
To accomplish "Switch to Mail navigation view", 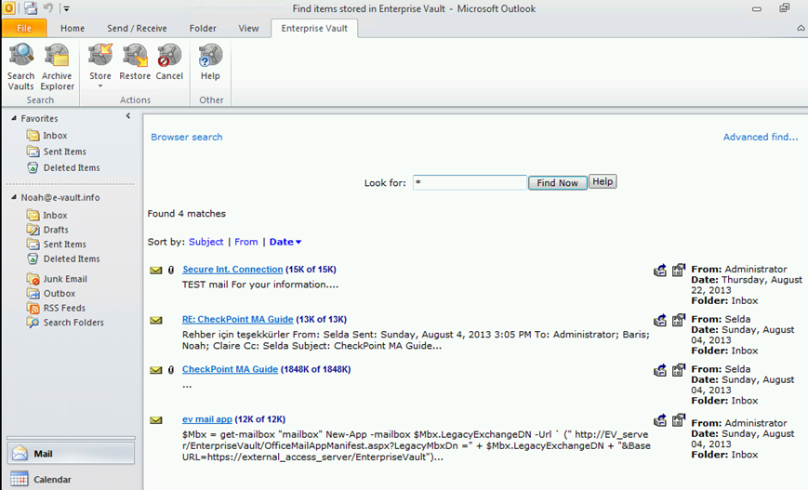I will point(71,454).
